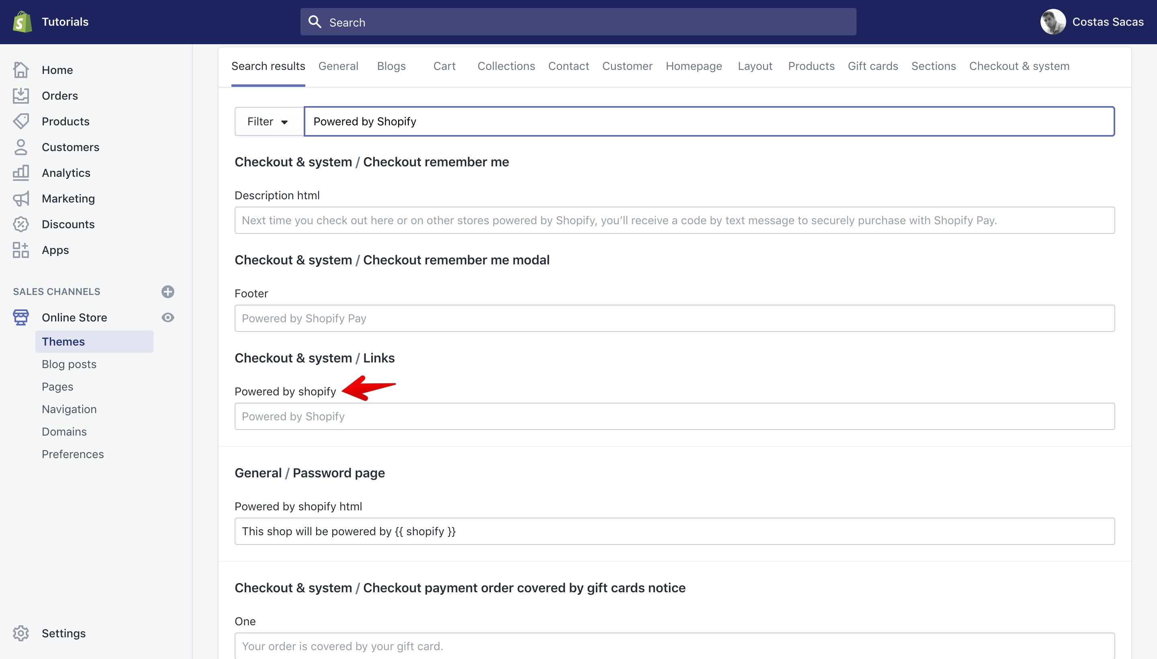Screen dimensions: 1157x659
Task: Go to Customers in the sidebar
Action: click(70, 147)
